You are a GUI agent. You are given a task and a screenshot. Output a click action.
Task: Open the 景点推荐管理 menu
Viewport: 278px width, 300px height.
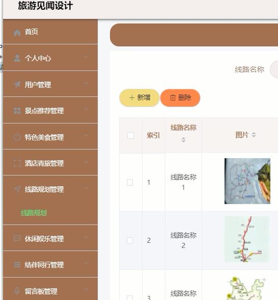point(50,110)
